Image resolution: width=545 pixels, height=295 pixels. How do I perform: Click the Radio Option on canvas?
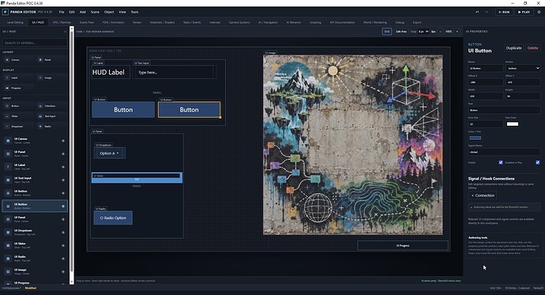[x=113, y=217]
